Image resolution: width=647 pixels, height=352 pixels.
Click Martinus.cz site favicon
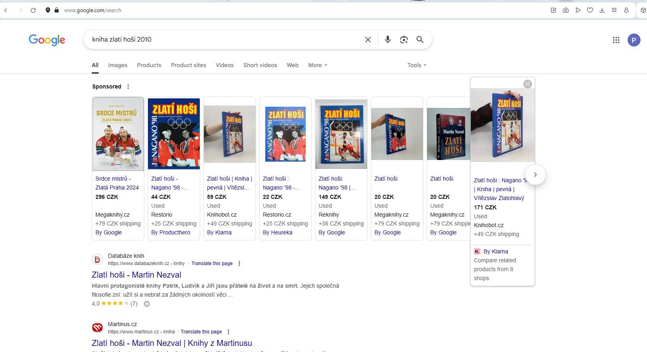point(97,328)
